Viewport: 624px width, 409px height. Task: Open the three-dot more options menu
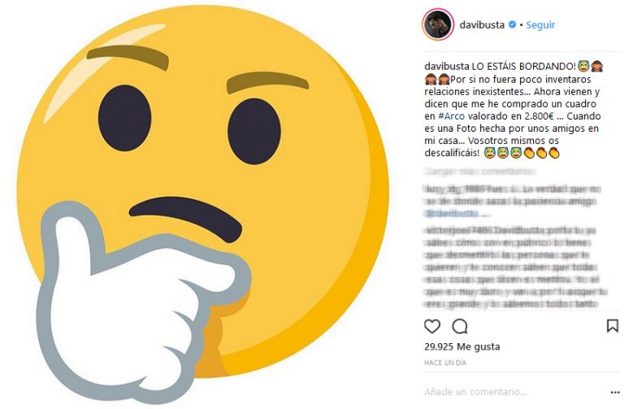click(x=614, y=392)
